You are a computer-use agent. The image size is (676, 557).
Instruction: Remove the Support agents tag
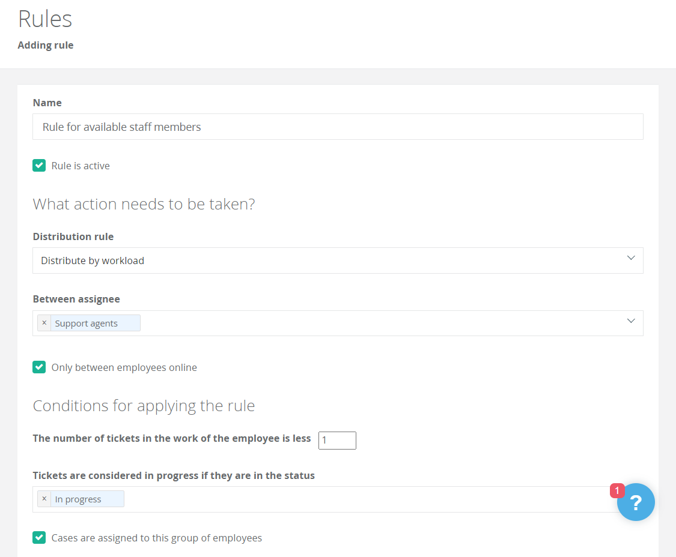[x=44, y=323]
